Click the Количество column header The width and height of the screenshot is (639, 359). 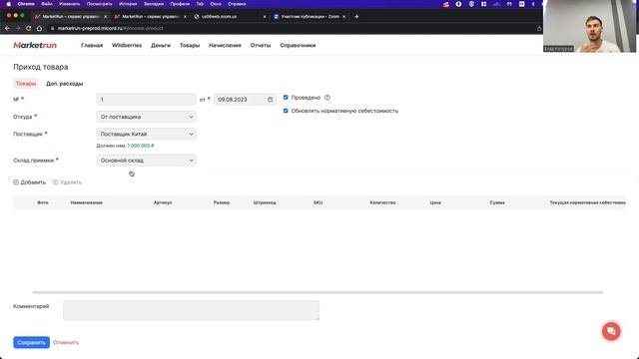(x=382, y=202)
